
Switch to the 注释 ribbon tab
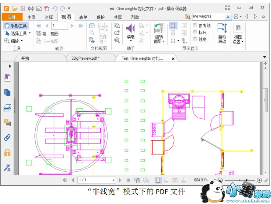[x=48, y=17]
